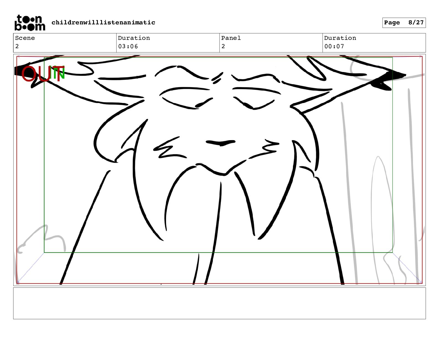
Task: Click the 'Page 8/27' indicator box
Action: pyautogui.click(x=404, y=23)
